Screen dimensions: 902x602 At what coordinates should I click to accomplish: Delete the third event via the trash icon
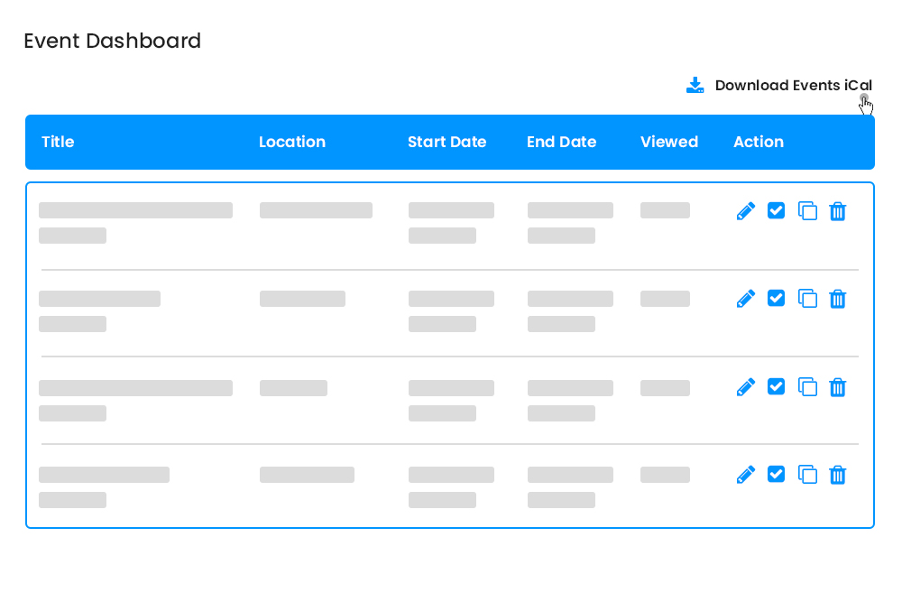[838, 386]
